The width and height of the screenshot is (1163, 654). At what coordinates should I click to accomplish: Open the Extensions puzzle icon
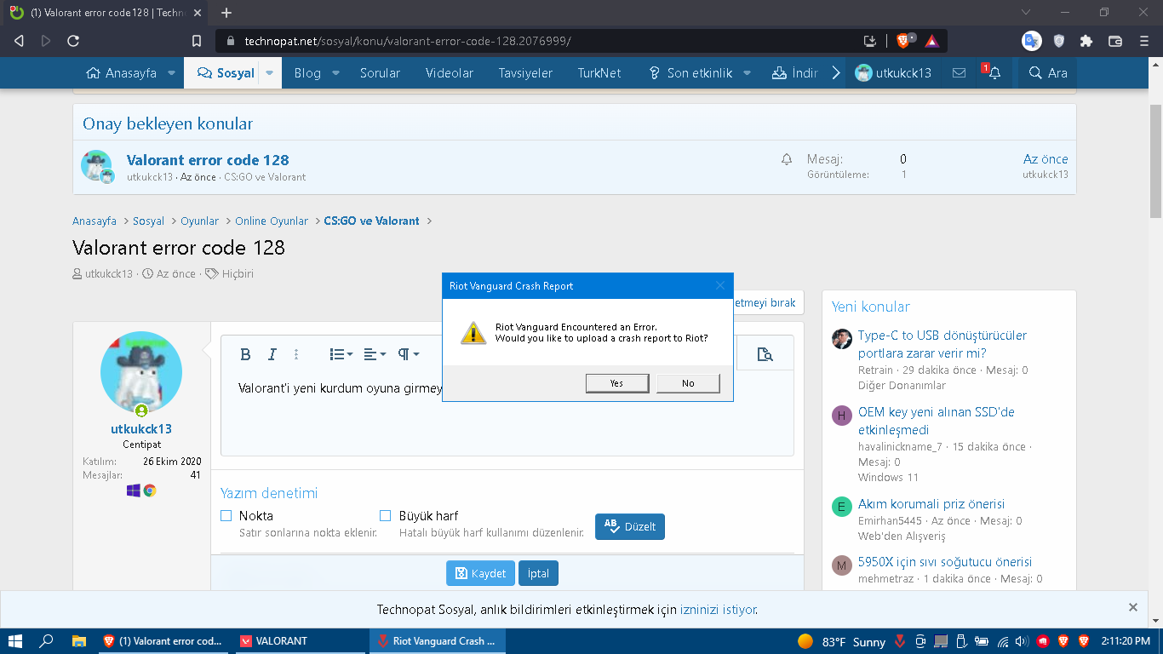coord(1086,41)
